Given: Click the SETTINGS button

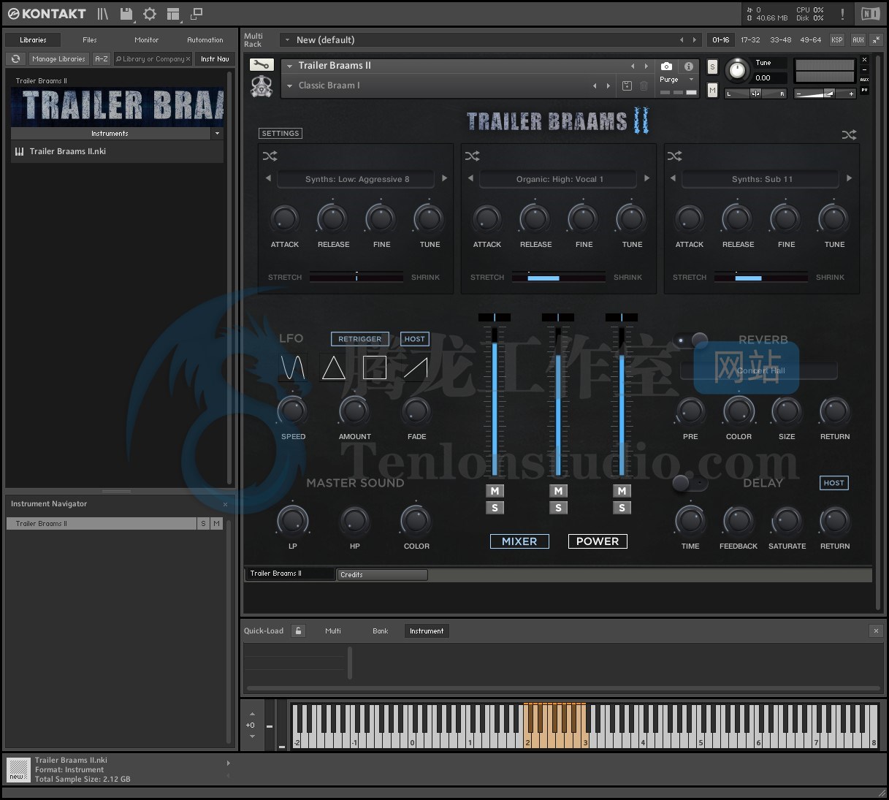Looking at the screenshot, I should [281, 134].
